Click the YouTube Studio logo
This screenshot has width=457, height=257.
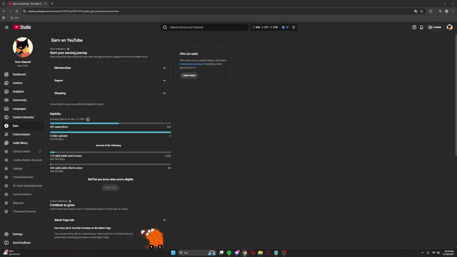tap(22, 27)
